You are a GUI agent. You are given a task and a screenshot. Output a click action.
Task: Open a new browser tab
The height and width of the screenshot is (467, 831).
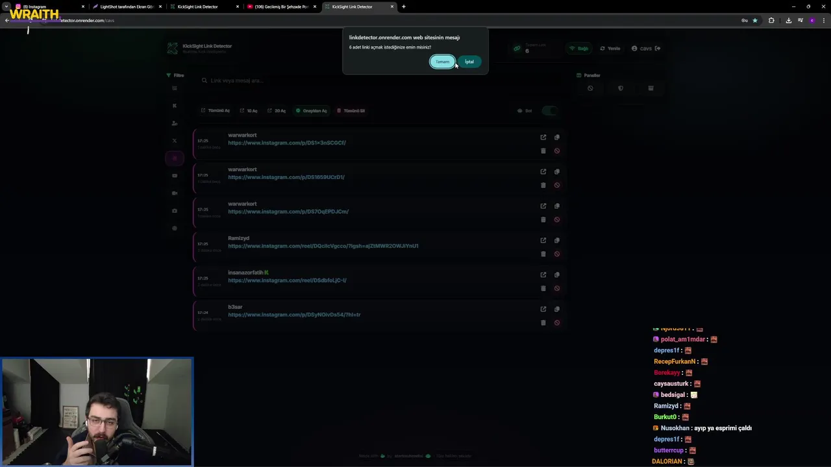coord(404,6)
